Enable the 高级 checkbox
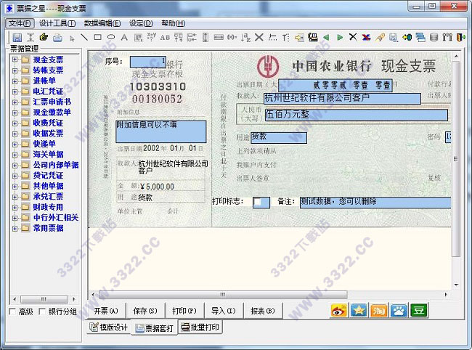Screen dimensions: 472x350 [12, 312]
